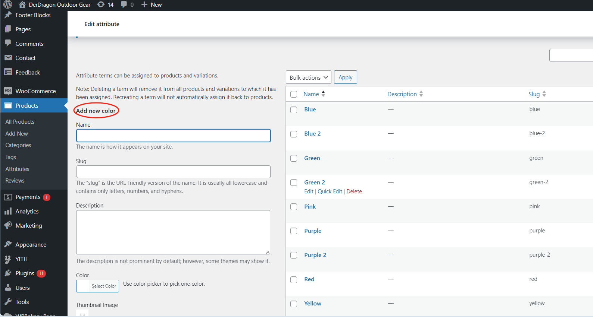This screenshot has height=317, width=593.
Task: Open the comments bubble icon in admin bar
Action: pos(124,4)
